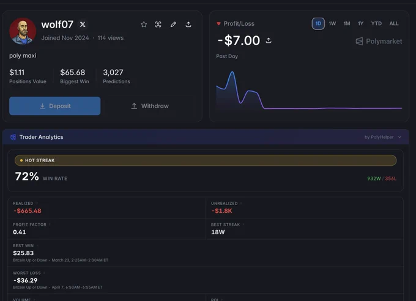Click the $25.83 best win value

pos(23,253)
